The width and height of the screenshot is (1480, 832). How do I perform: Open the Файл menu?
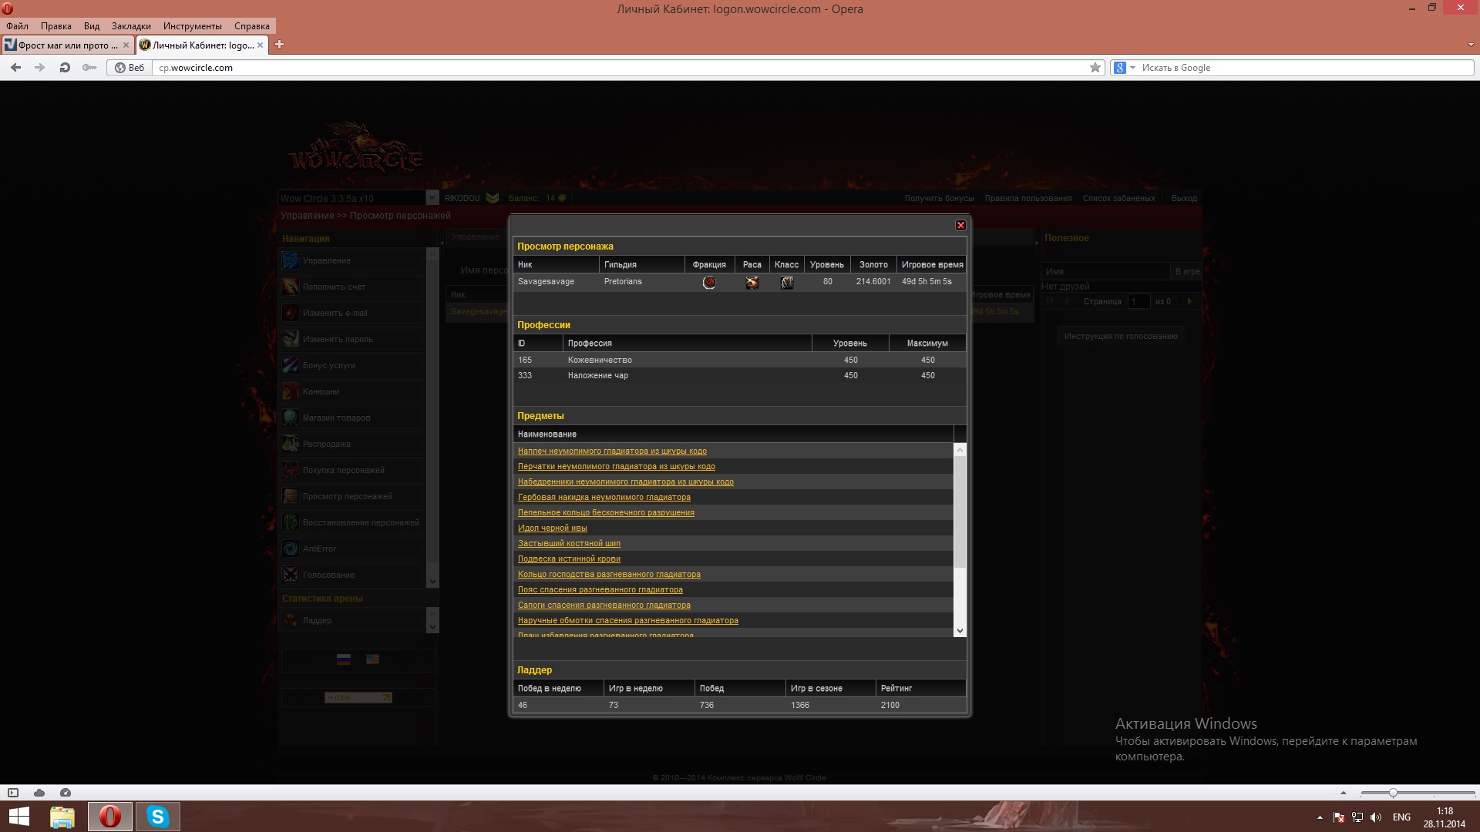coord(17,26)
